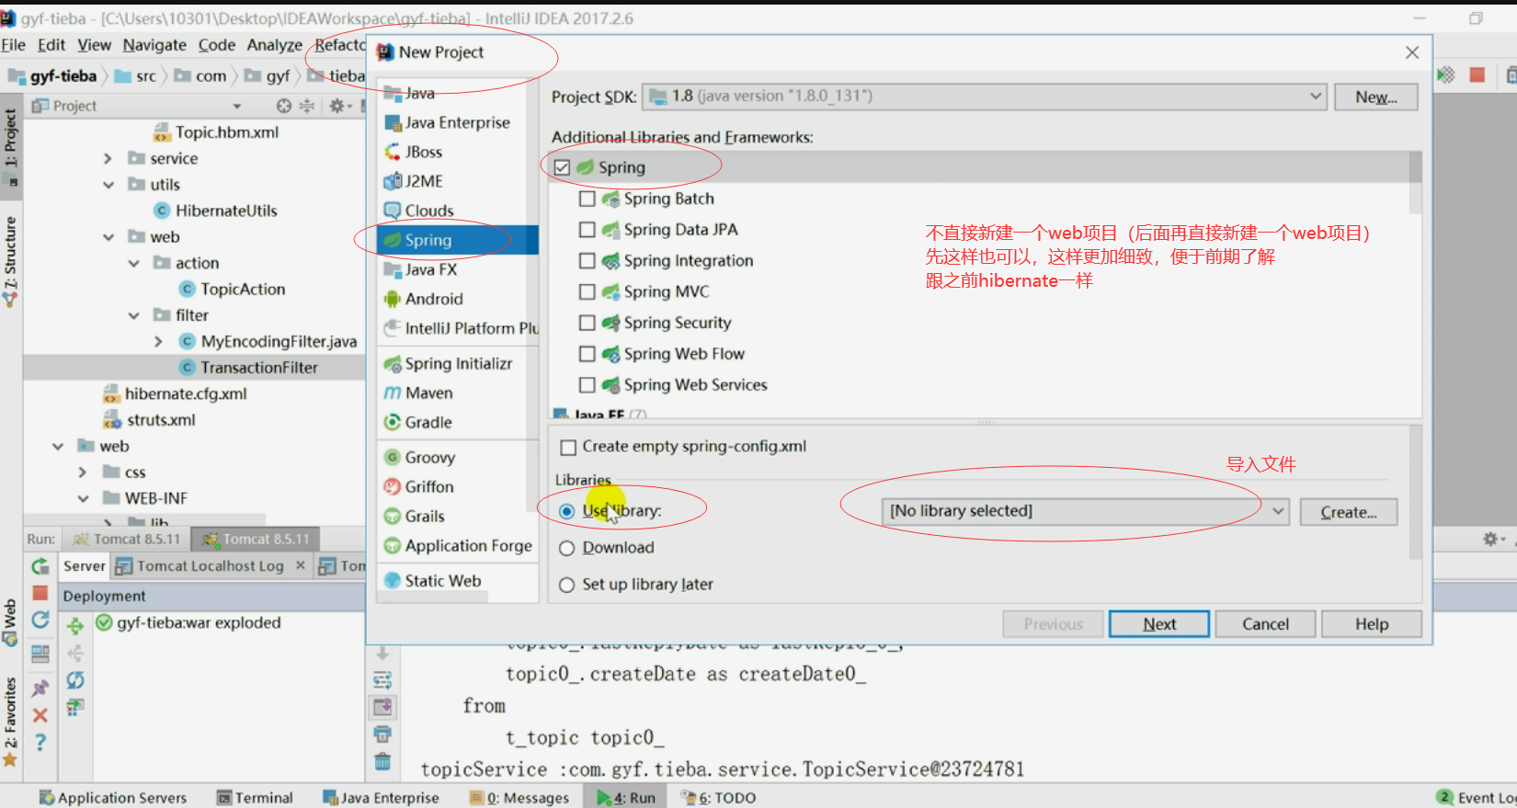Choose Grails project type

(457, 516)
